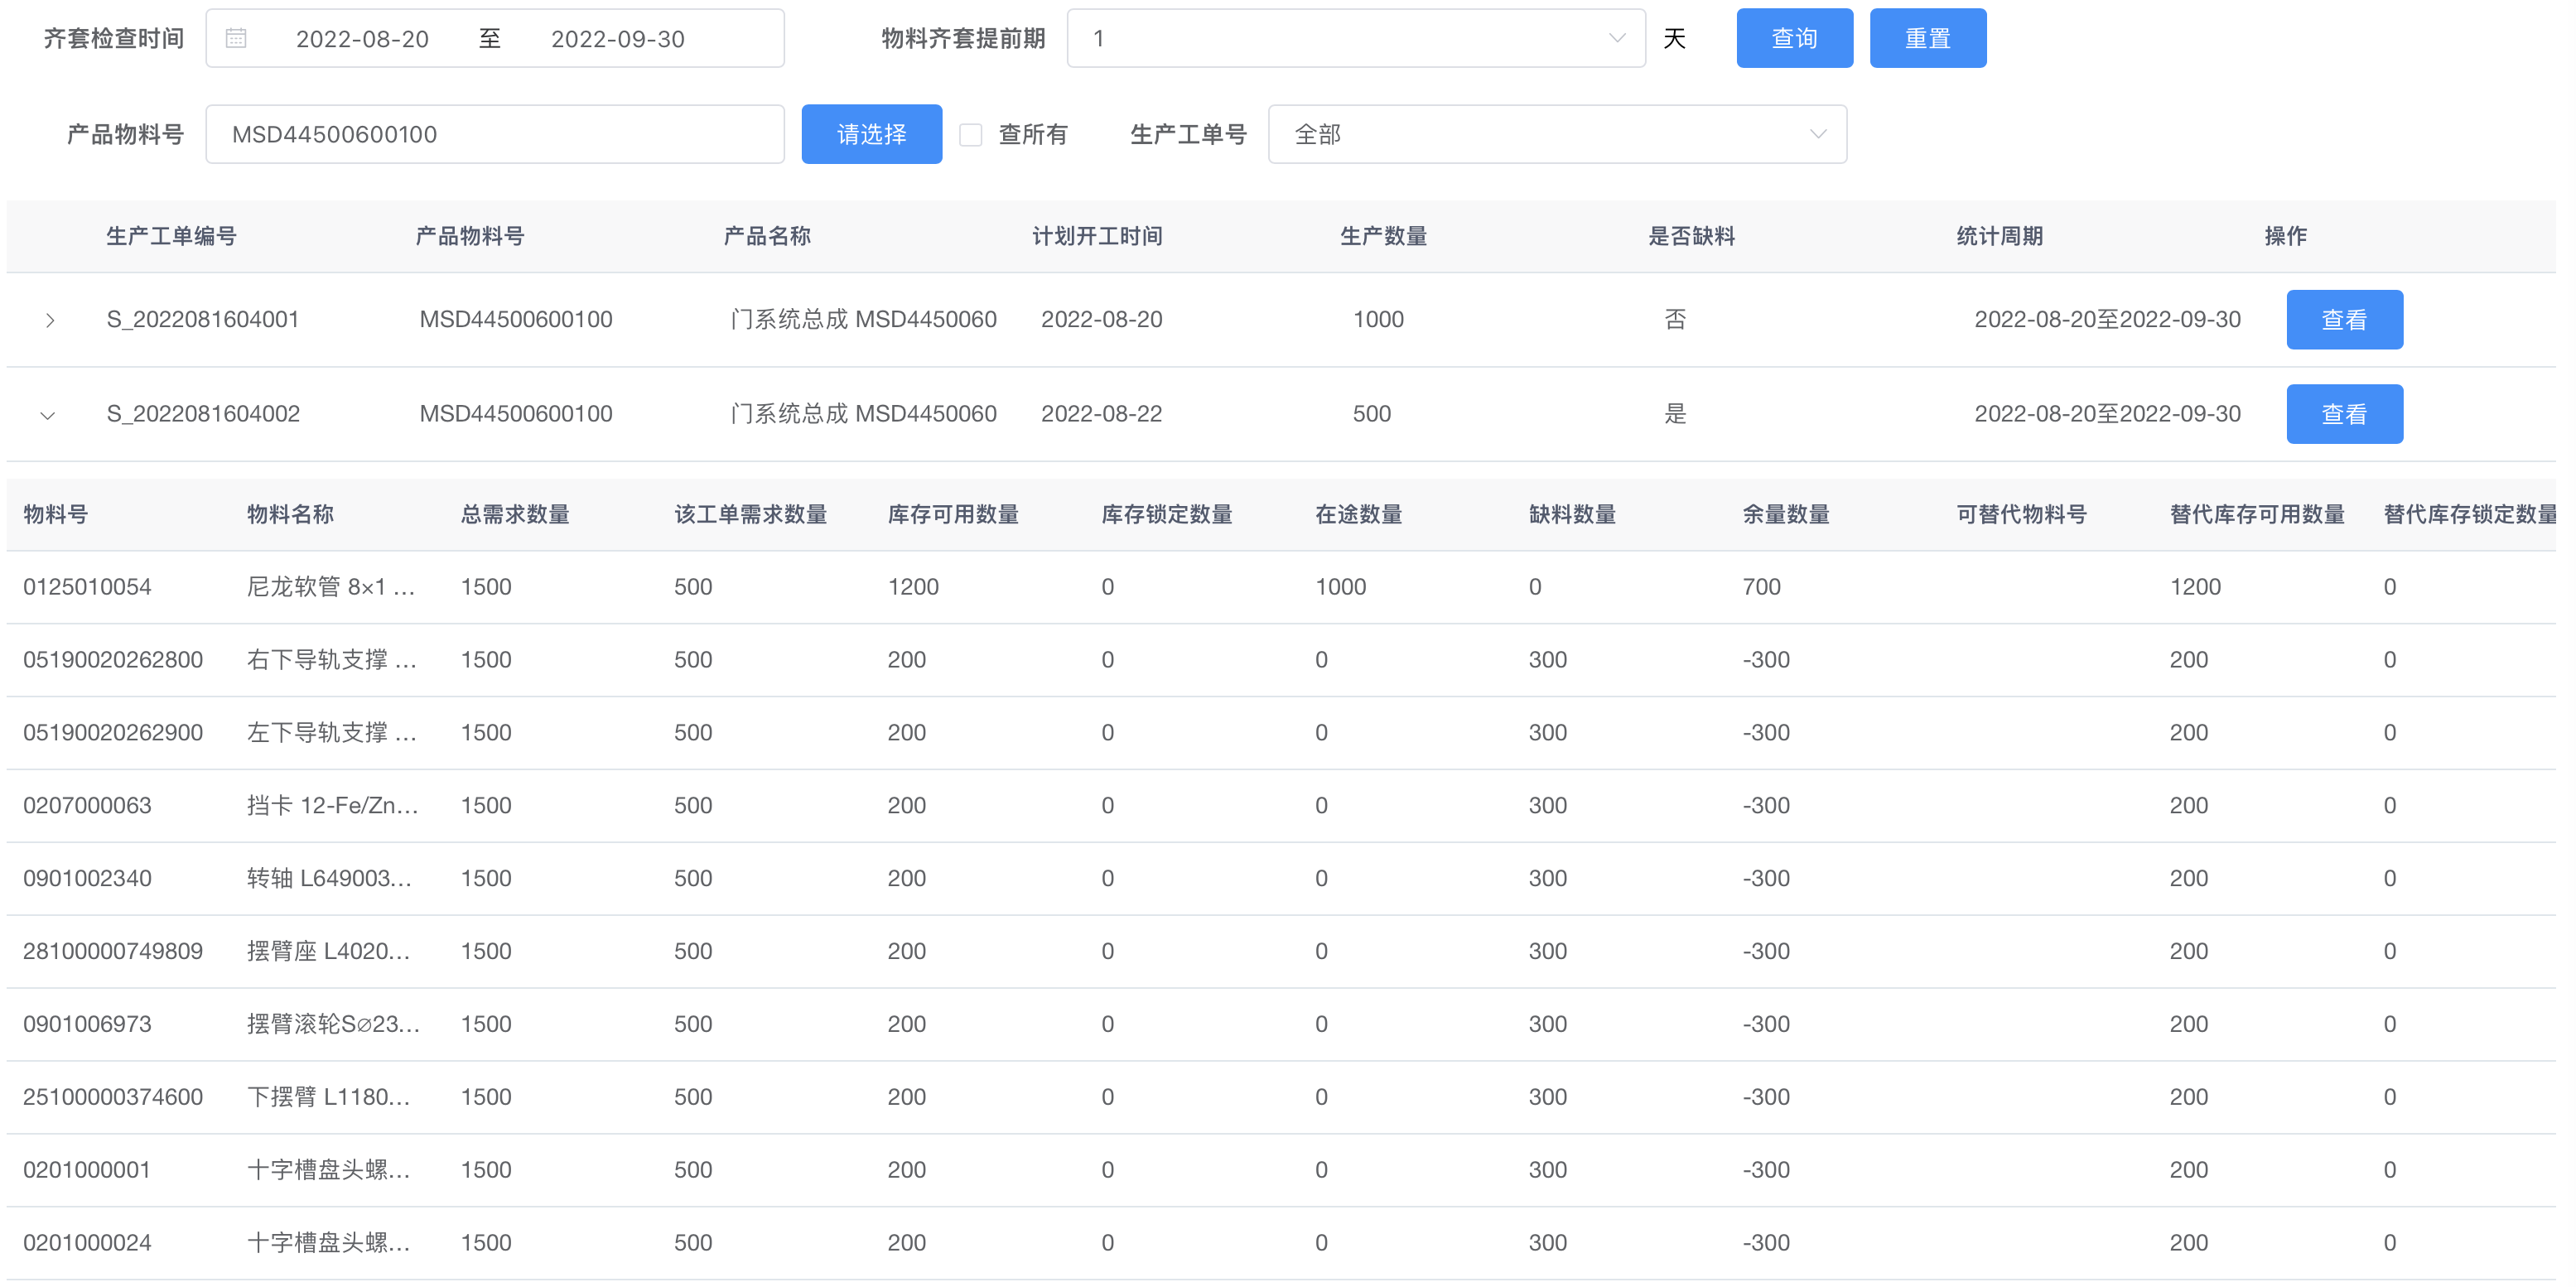Select material number 0201000024
2576x1287 pixels.
pos(87,1244)
